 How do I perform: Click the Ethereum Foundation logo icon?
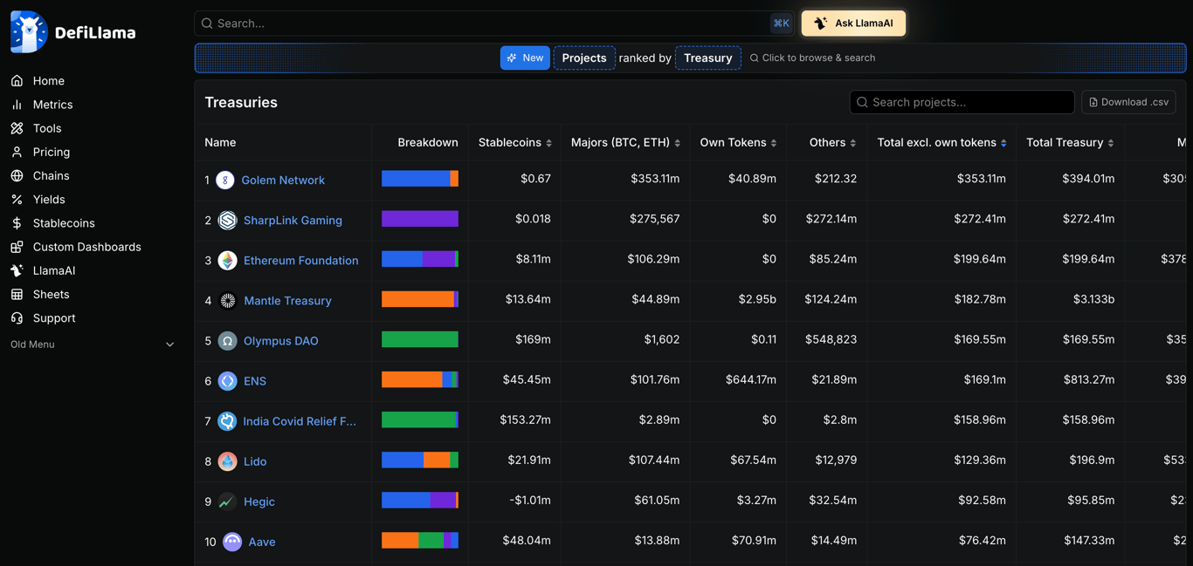click(227, 261)
